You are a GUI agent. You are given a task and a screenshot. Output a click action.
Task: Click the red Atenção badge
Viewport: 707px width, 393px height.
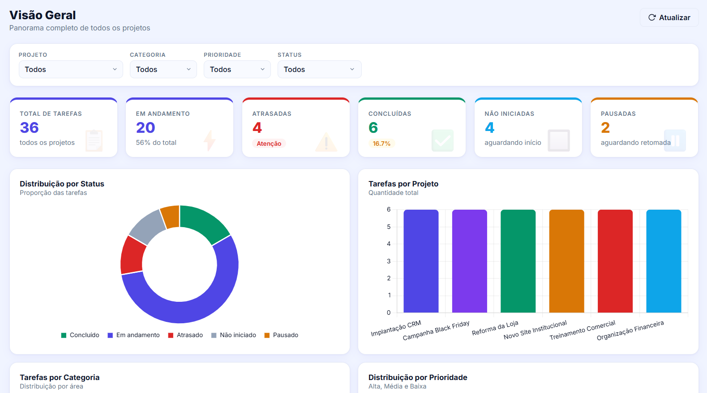269,144
